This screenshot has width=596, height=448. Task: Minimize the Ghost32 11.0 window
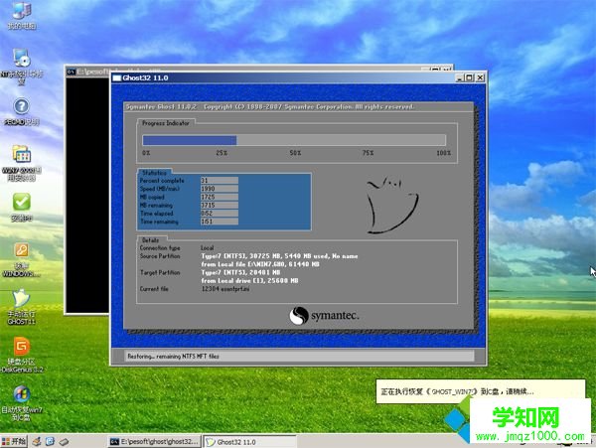[460, 77]
